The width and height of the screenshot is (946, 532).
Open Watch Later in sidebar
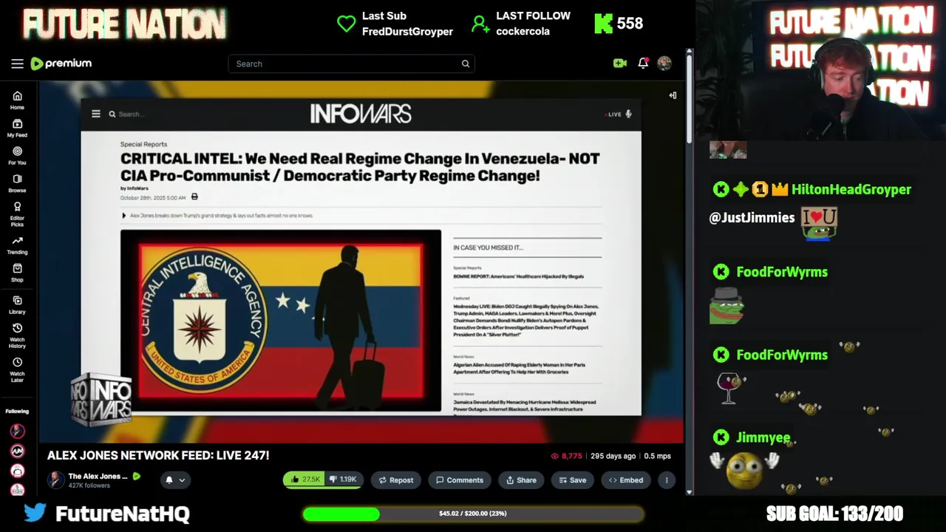pyautogui.click(x=17, y=369)
